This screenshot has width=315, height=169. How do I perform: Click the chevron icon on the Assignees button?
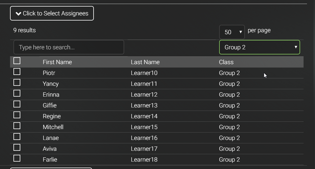[19, 14]
